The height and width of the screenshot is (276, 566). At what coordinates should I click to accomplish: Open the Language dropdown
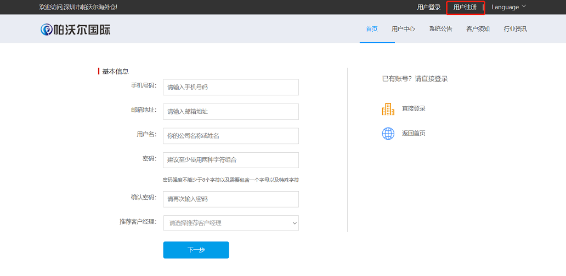pos(508,7)
